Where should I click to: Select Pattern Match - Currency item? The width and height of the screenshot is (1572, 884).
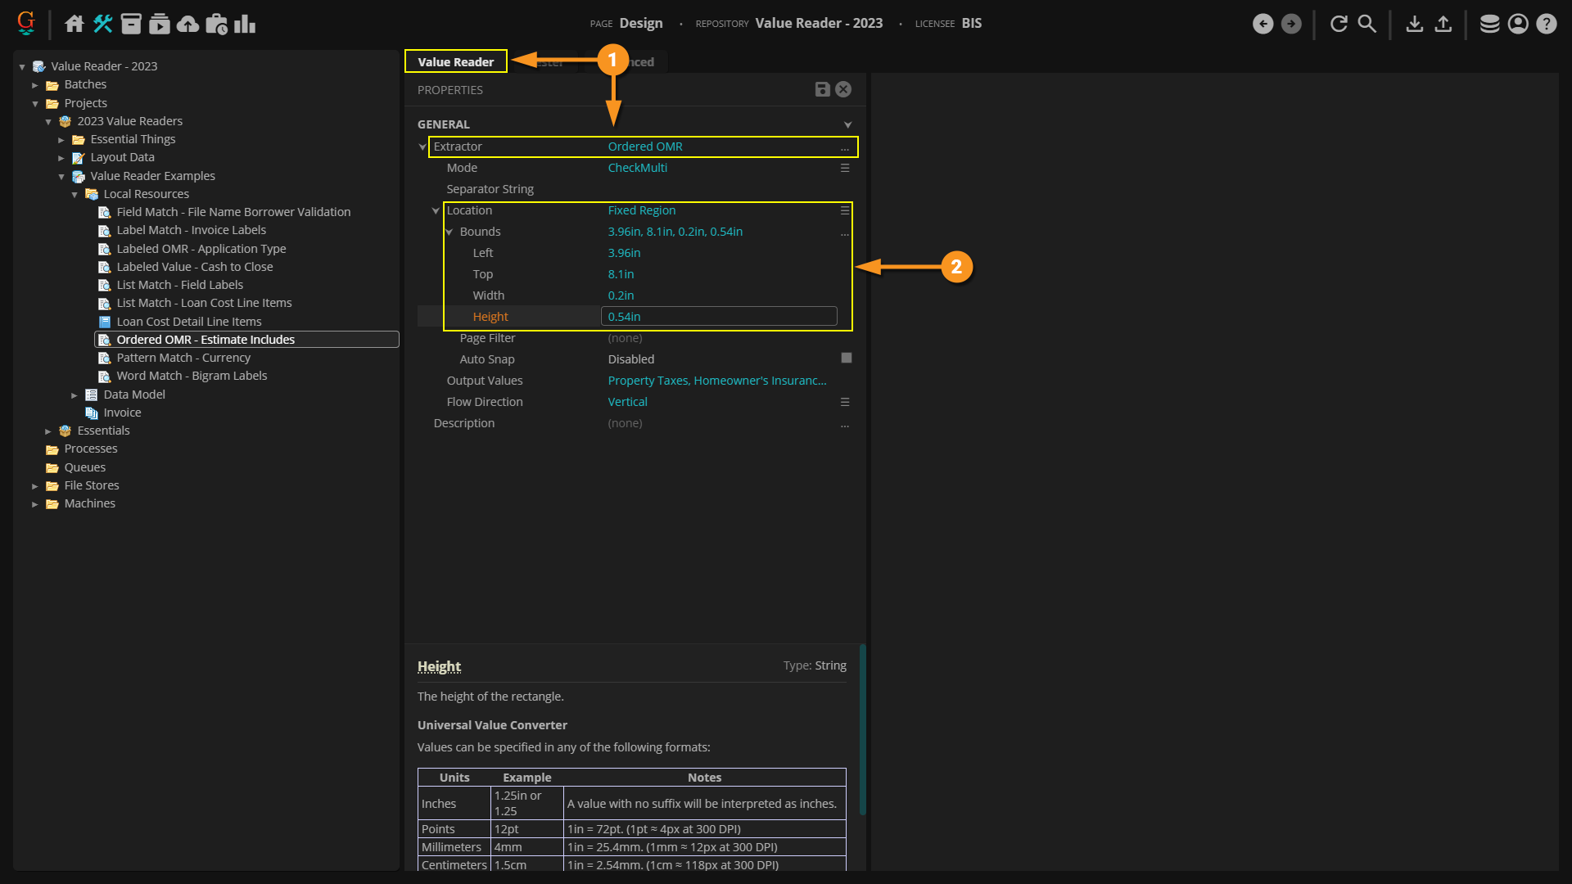(183, 358)
